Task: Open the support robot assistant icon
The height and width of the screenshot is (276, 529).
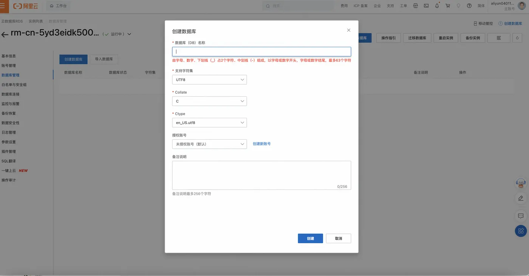Action: 521,183
